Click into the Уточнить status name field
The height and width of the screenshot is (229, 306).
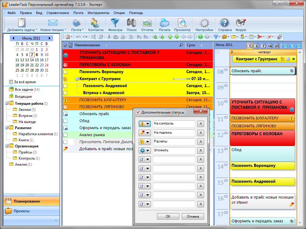point(174,150)
